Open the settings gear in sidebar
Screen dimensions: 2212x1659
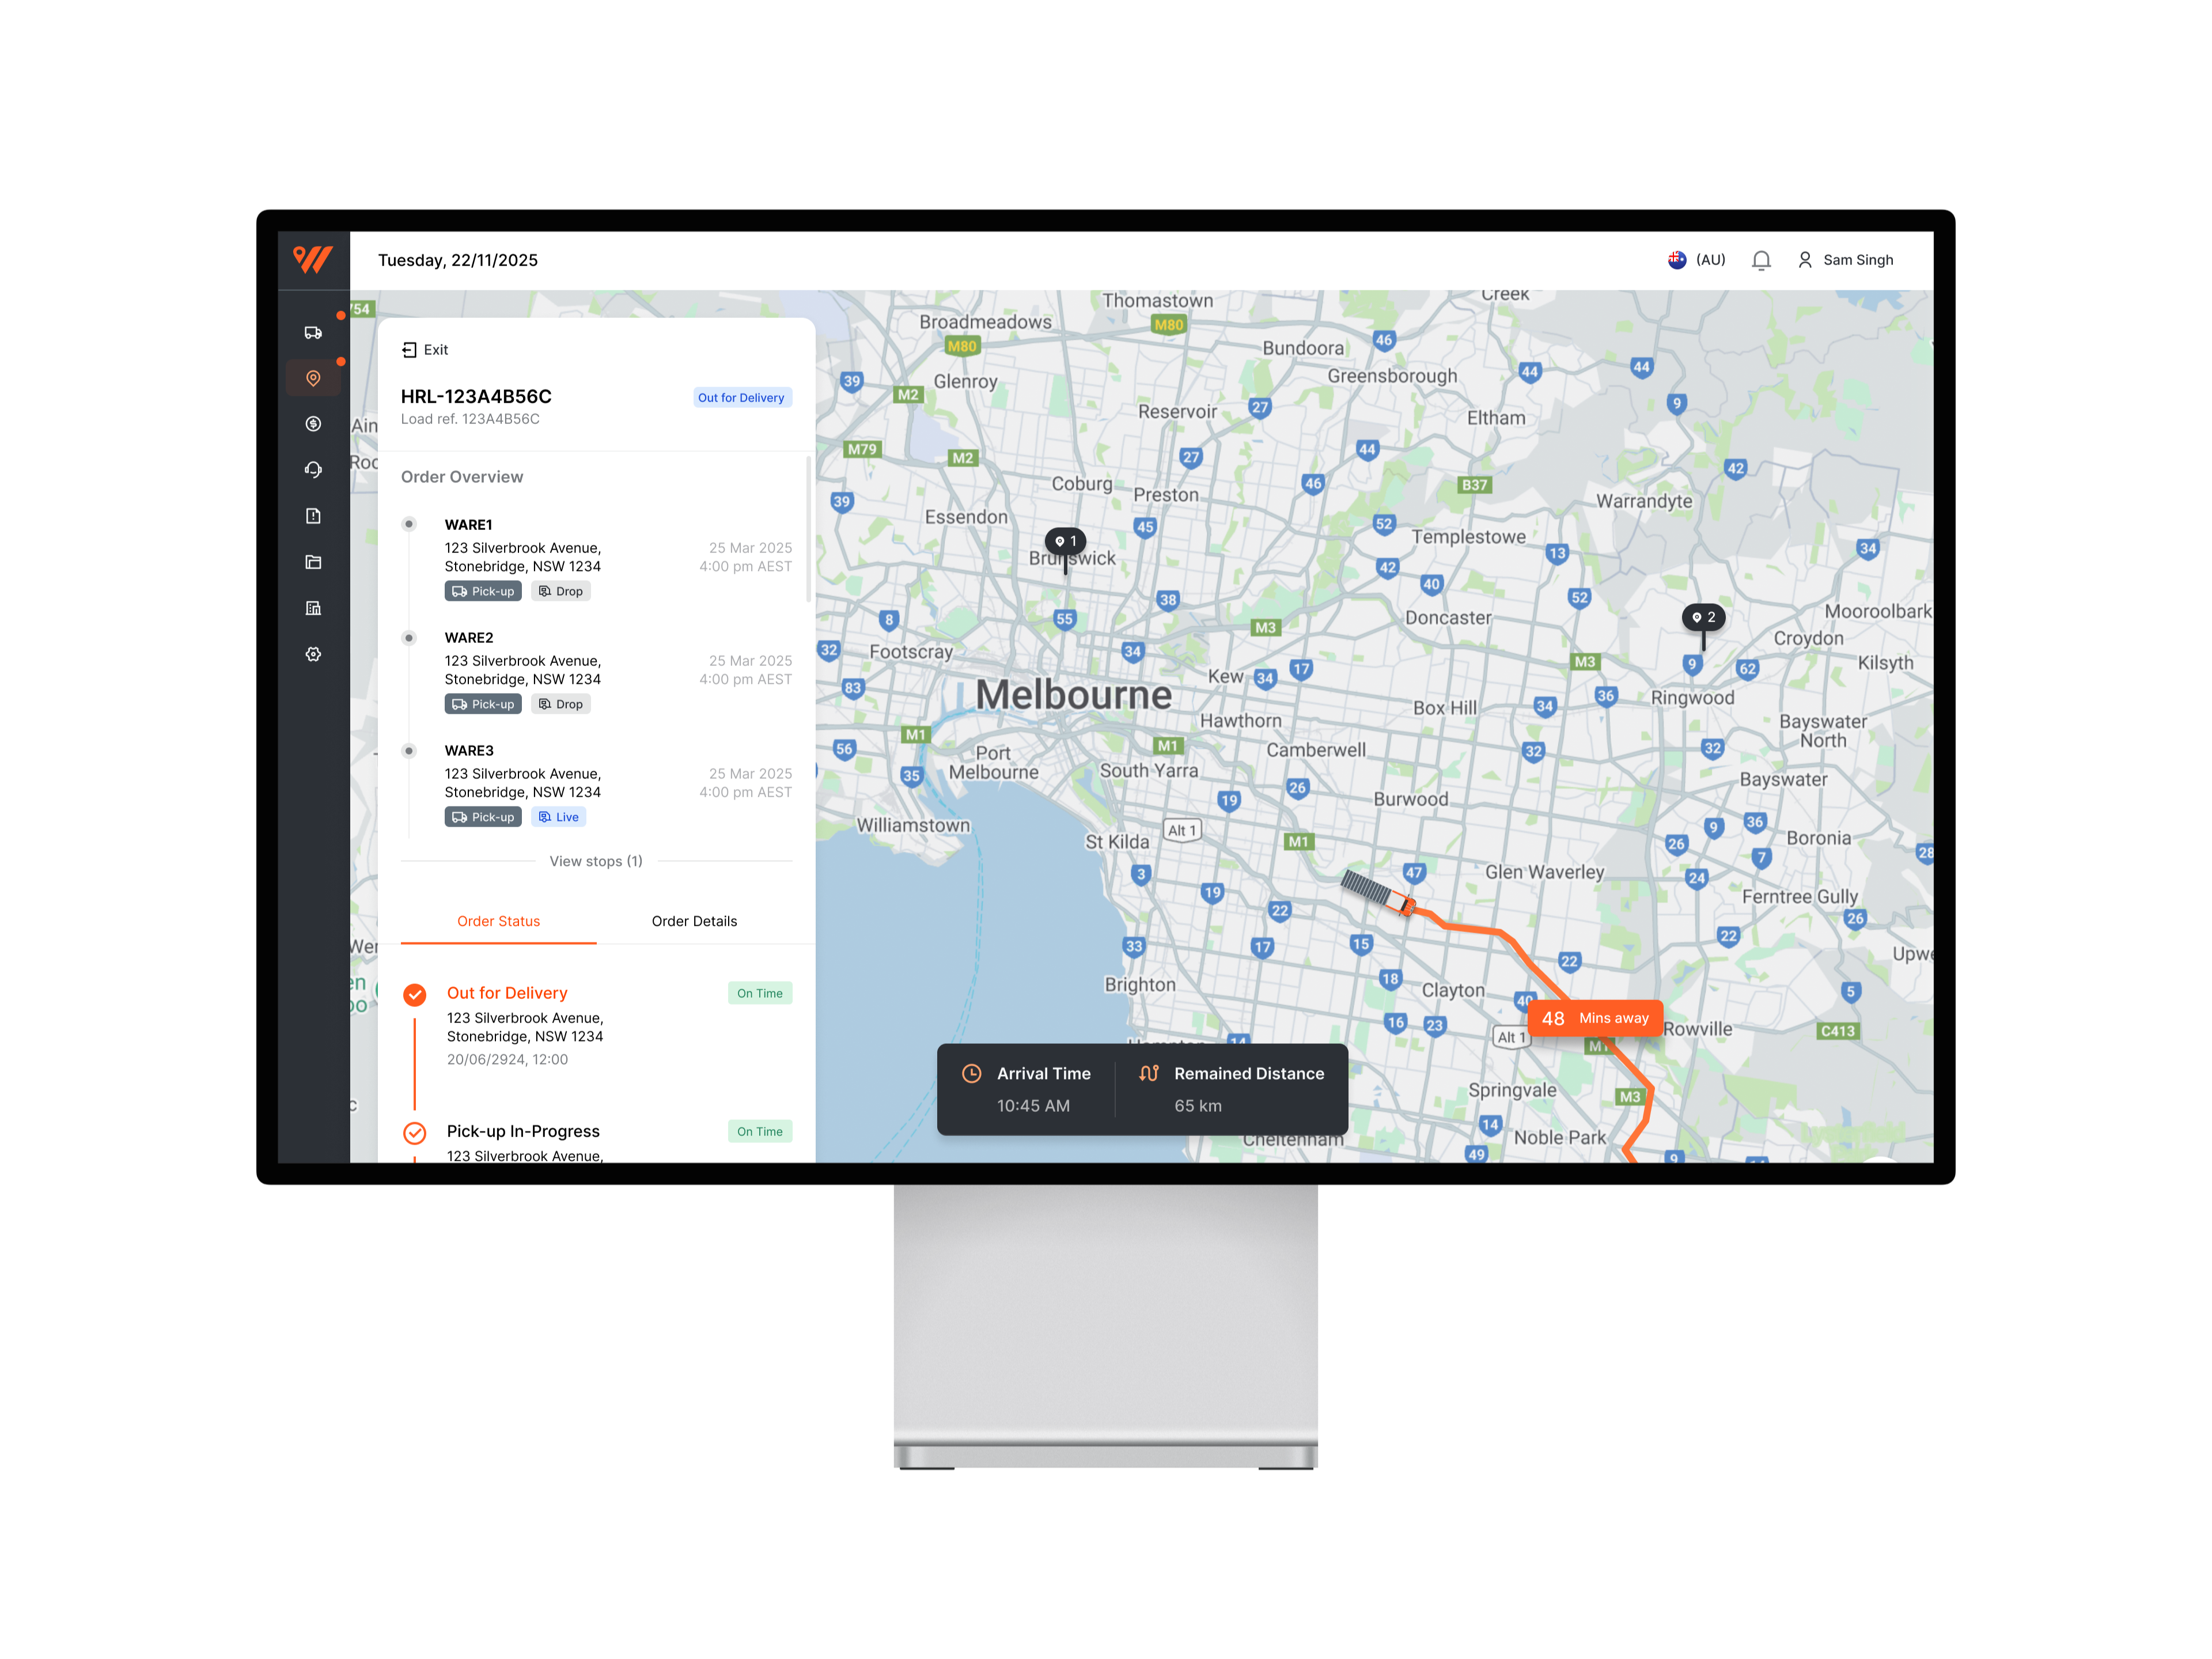[x=313, y=654]
